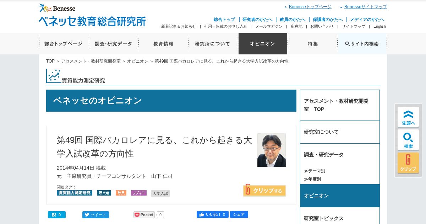The width and height of the screenshot is (426, 224).
Task: Open the Benesseサイトマップ link
Action: (x=365, y=7)
